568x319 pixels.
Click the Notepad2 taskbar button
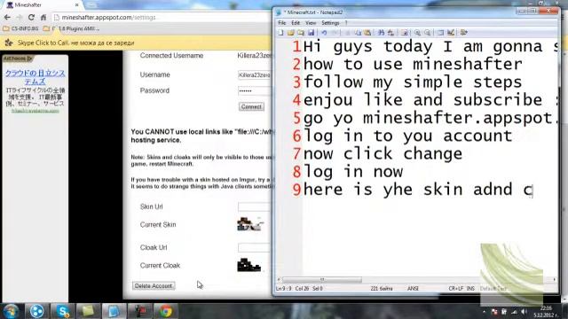coord(114,311)
